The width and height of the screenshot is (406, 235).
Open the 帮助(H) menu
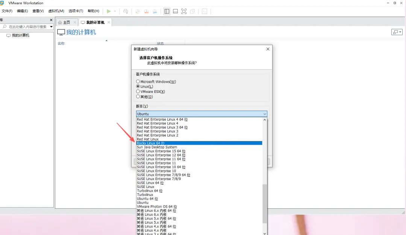94,11
